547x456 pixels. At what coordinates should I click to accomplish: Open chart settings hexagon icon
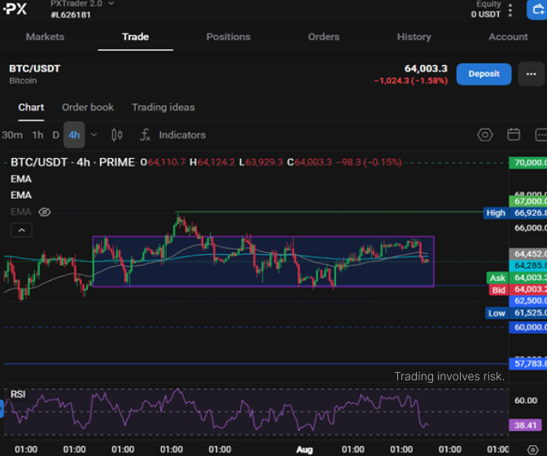tap(485, 134)
